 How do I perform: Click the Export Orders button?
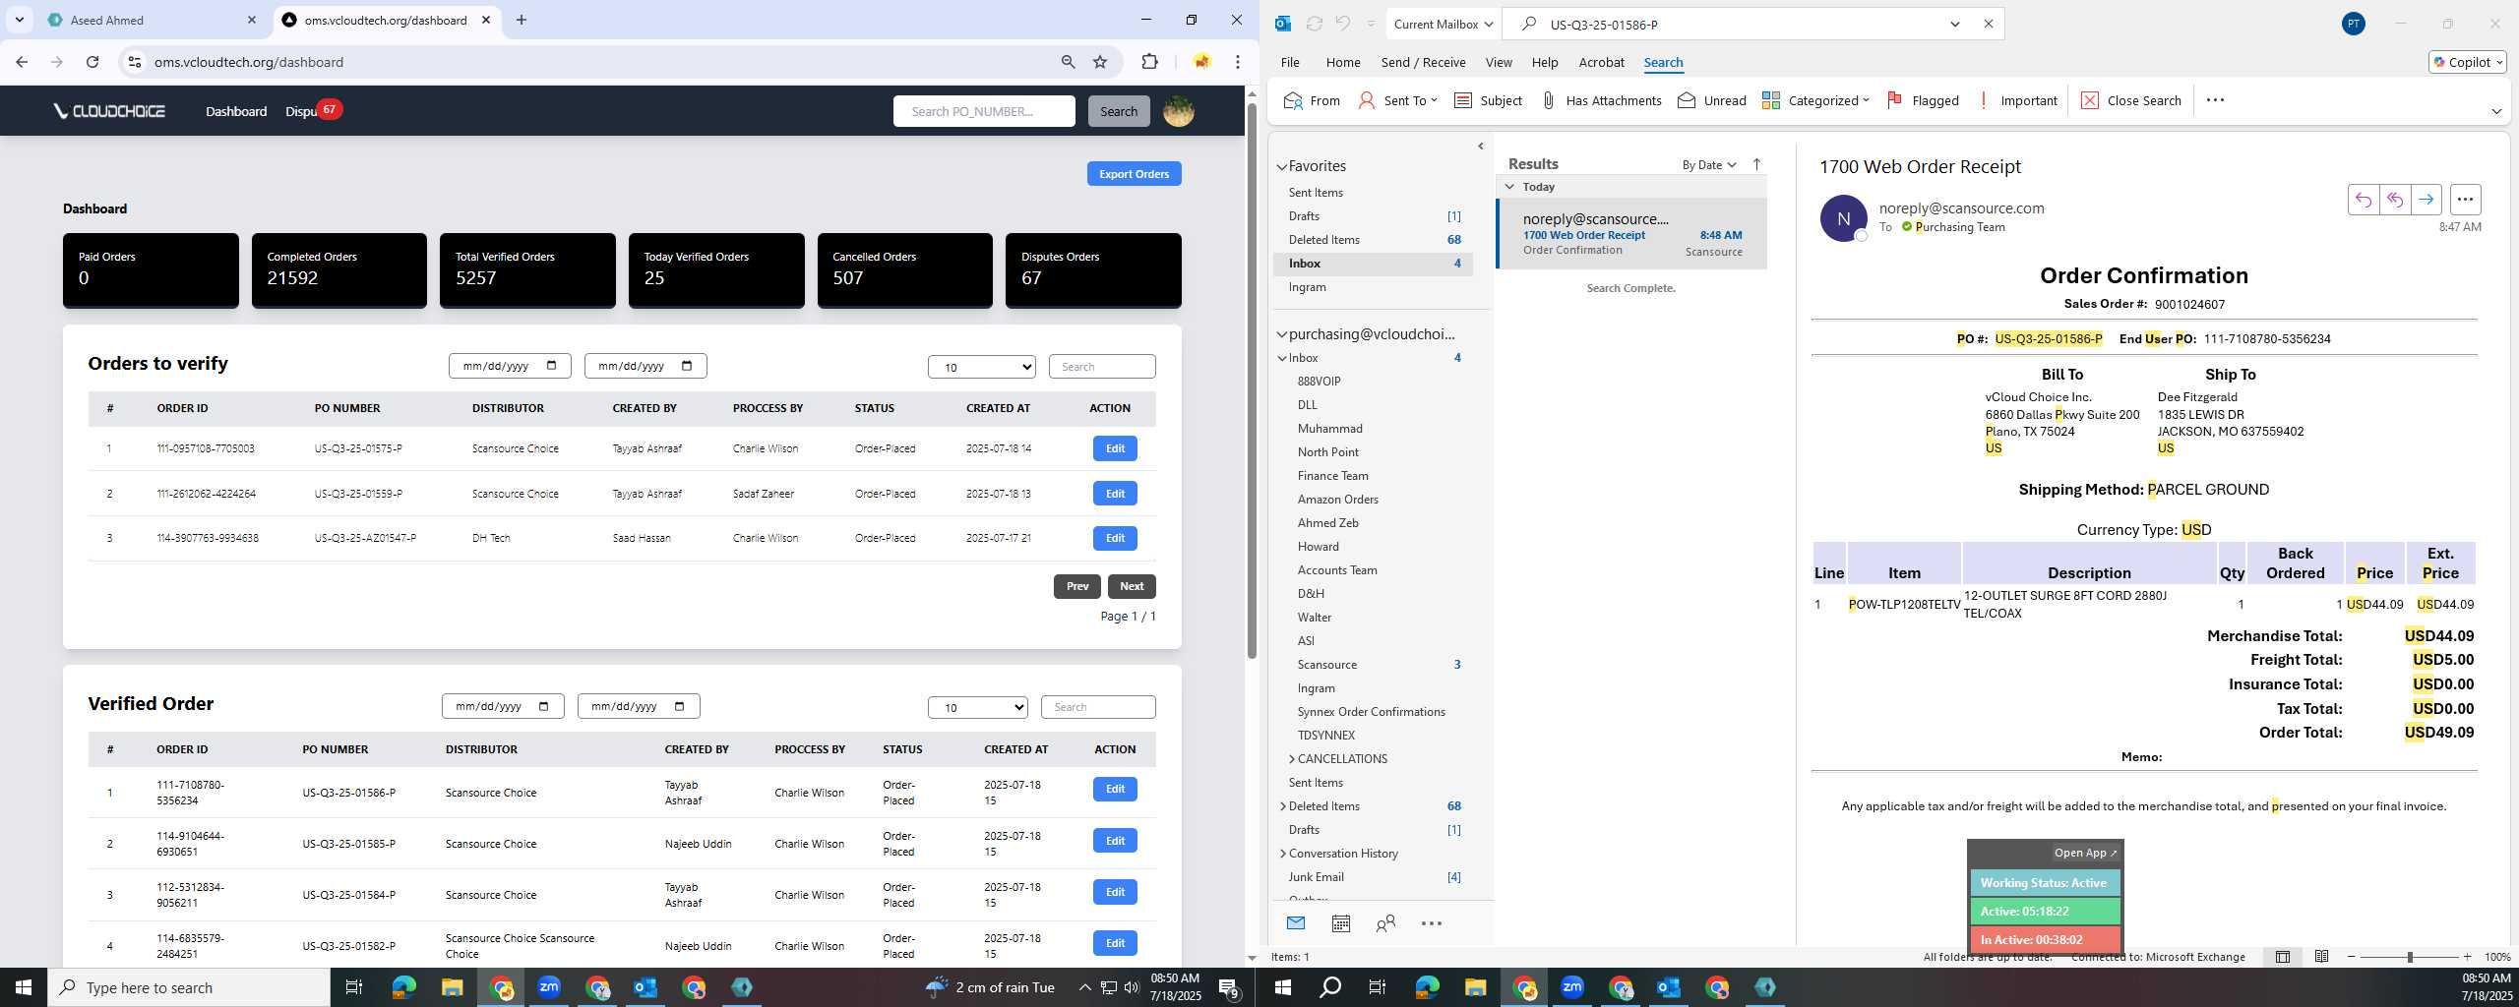point(1134,174)
